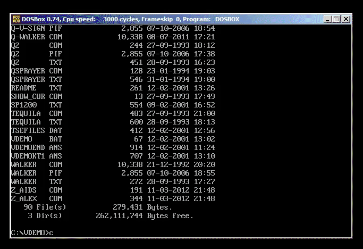Minimize the DOSBox window

point(327,19)
